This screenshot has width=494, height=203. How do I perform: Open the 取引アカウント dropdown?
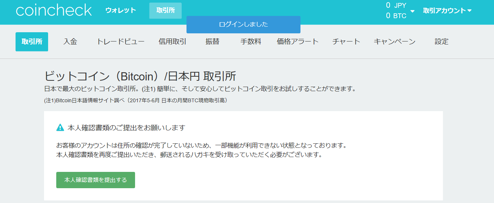pos(447,11)
